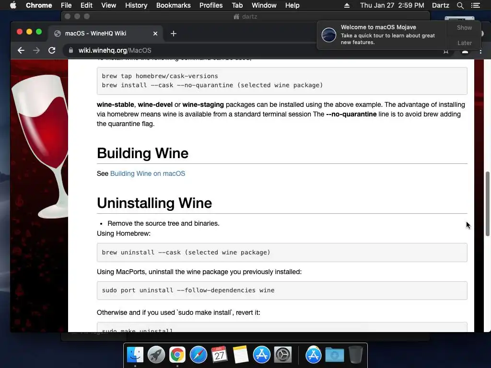The height and width of the screenshot is (368, 491).
Task: Click Show on the Mojave notification
Action: [464, 27]
